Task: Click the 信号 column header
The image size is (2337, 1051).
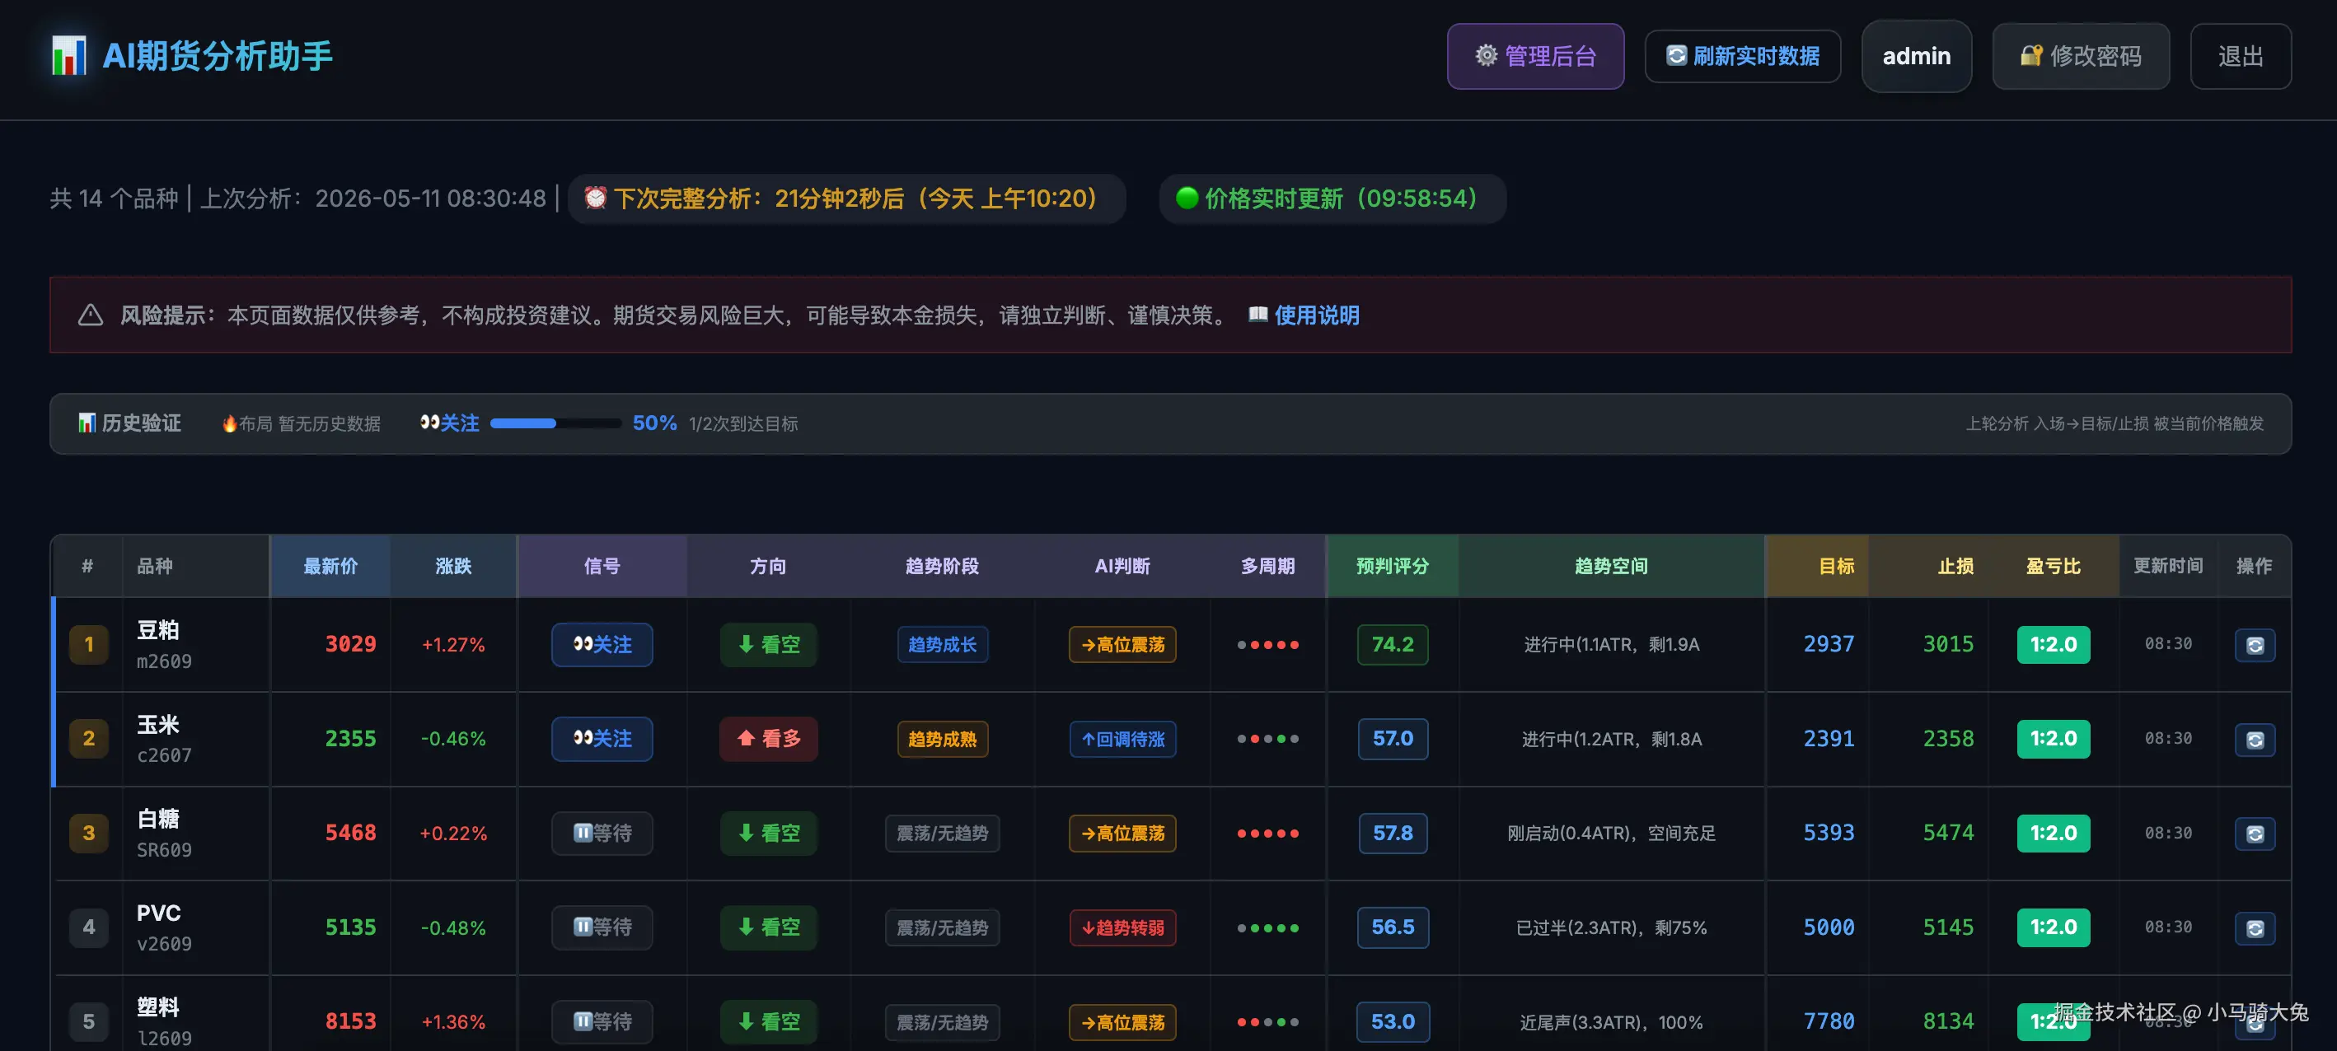Action: (602, 566)
